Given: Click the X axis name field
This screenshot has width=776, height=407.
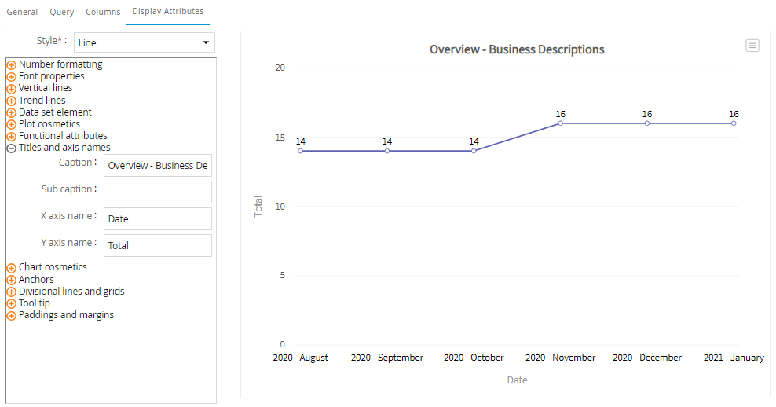Looking at the screenshot, I should 158,219.
